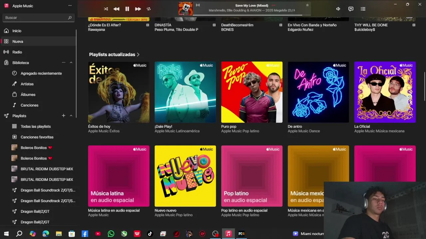Click the Apple Music taskbar icon

click(228, 234)
